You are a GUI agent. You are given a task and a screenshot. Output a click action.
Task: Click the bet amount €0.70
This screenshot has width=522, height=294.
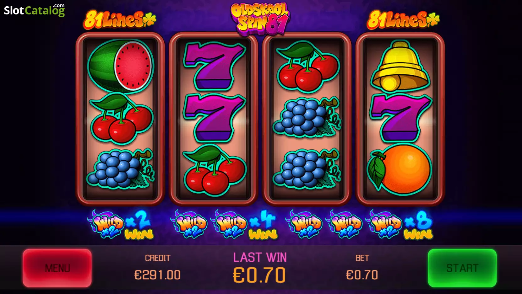[x=362, y=275]
